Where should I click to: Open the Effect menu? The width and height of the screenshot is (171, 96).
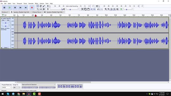coord(37,3)
